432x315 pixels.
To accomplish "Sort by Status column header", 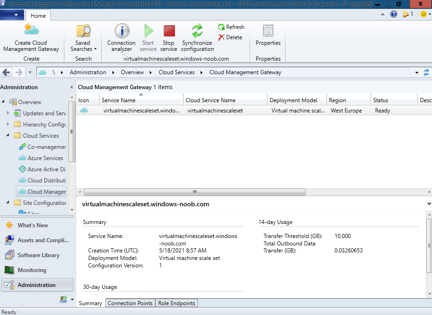I will [394, 100].
